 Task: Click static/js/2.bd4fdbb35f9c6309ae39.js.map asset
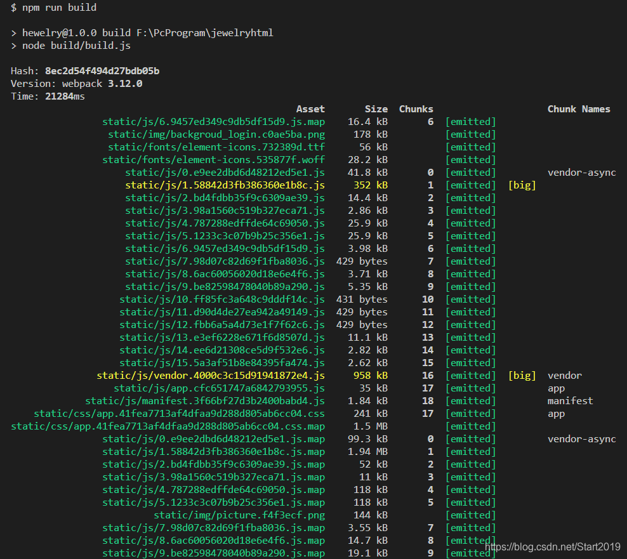pyautogui.click(x=213, y=464)
